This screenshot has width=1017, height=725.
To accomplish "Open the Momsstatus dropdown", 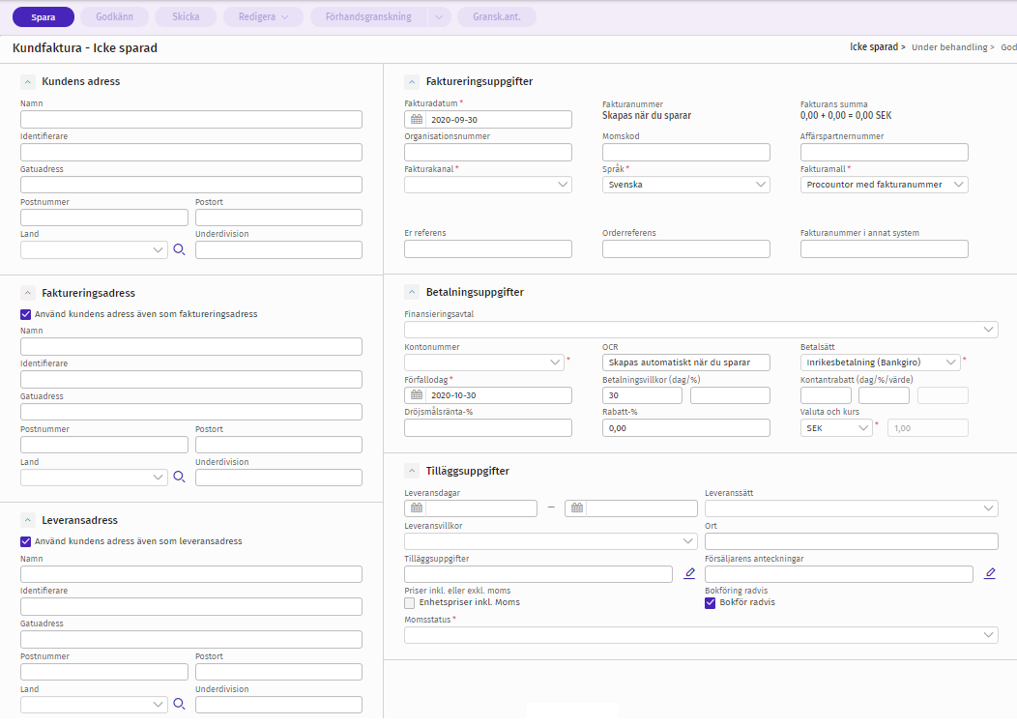I will click(x=701, y=635).
